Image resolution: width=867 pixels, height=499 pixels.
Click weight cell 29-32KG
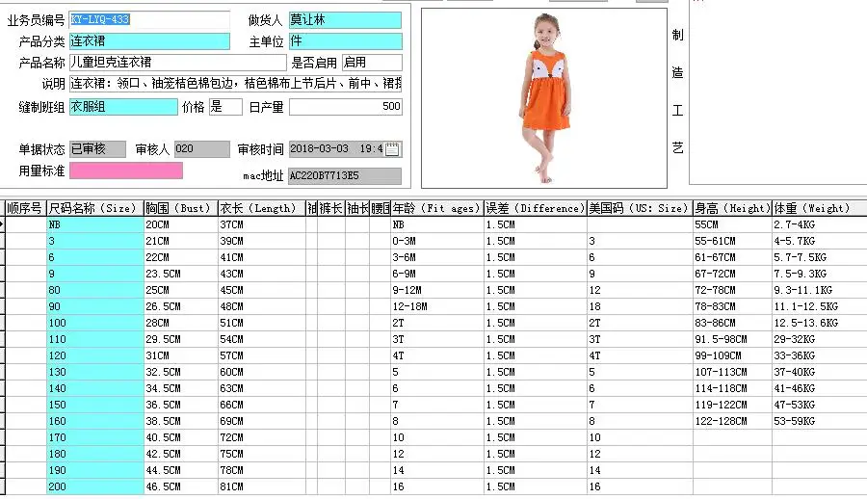coord(820,339)
